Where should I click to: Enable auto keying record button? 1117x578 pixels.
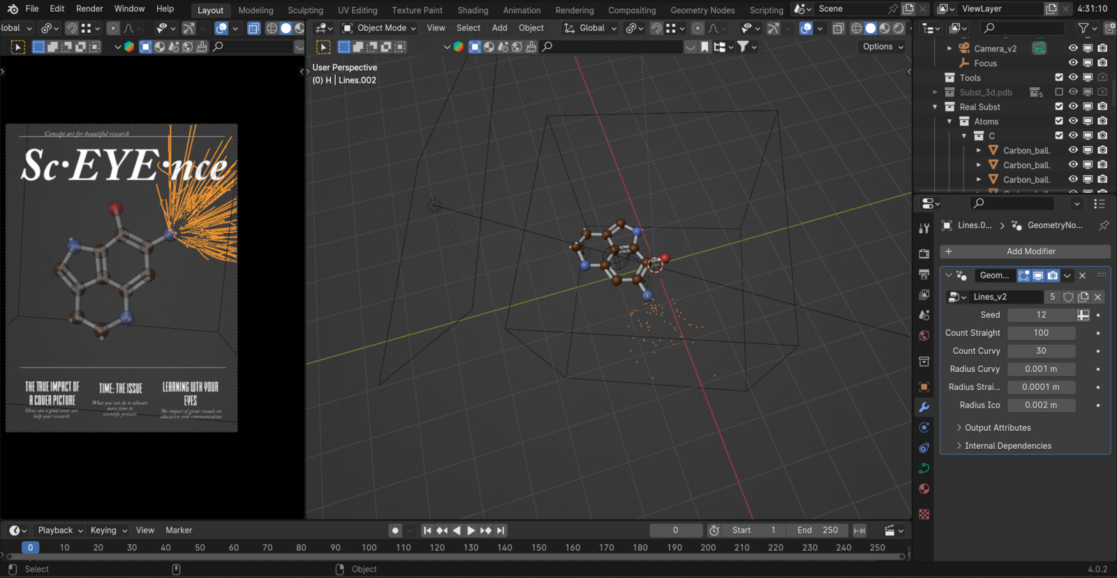click(x=395, y=531)
